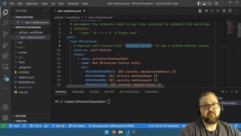Open the .gitignore file

tap(24, 67)
